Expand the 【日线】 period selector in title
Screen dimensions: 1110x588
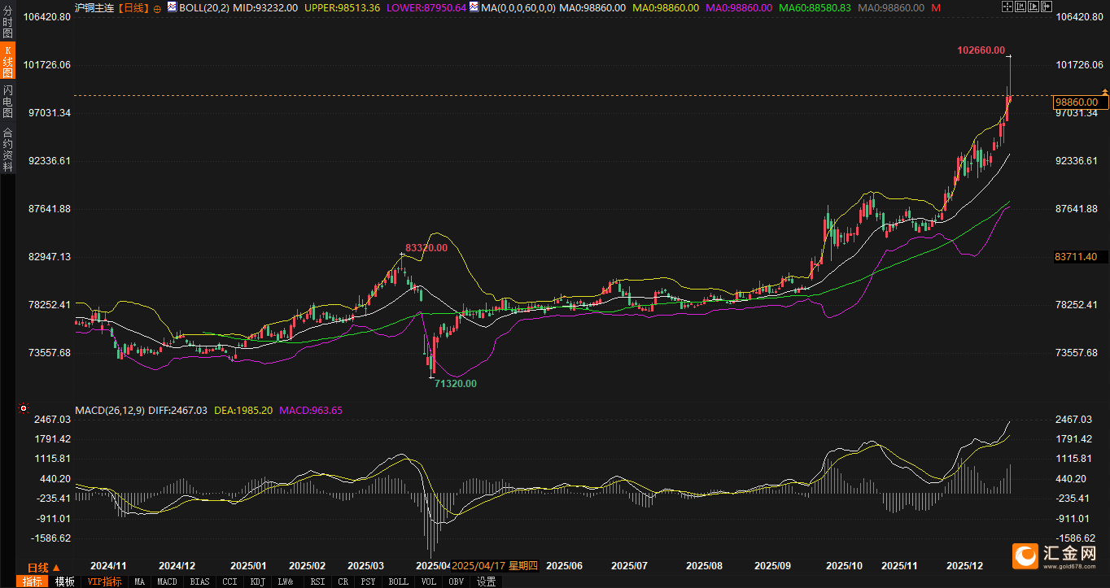tap(133, 7)
